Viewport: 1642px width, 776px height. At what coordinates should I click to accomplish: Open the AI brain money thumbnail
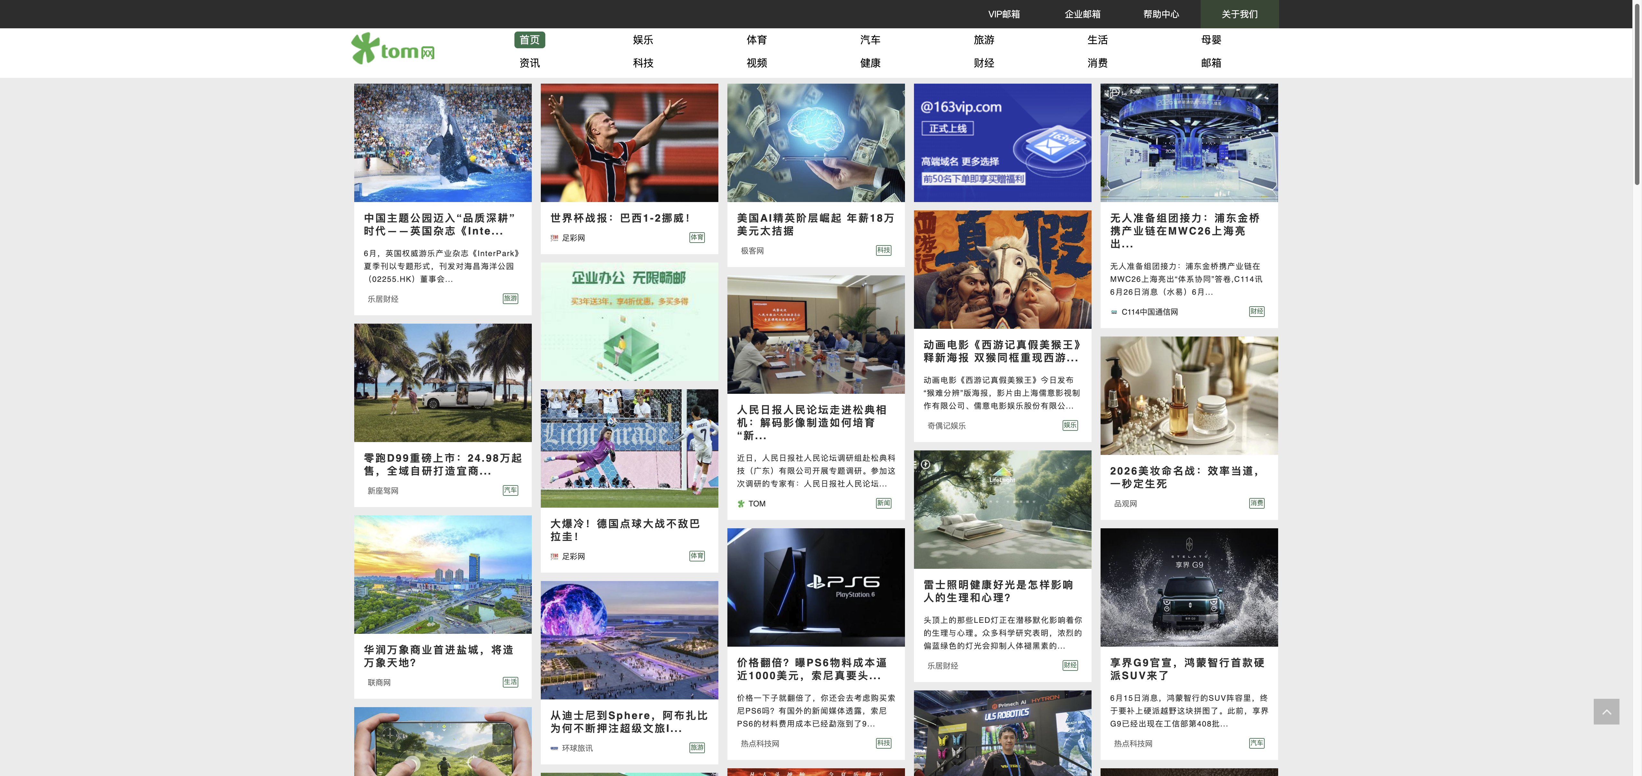(x=816, y=143)
